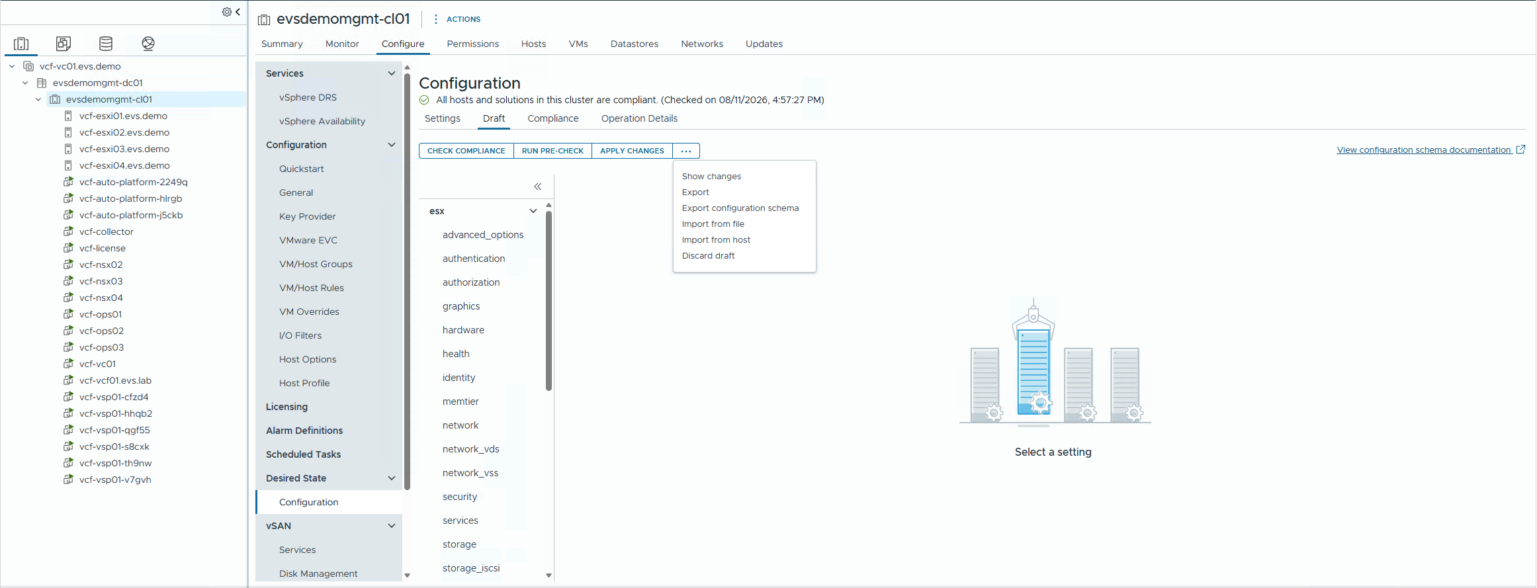Select vcf-license in the inventory tree
This screenshot has height=588, width=1537.
coord(103,248)
